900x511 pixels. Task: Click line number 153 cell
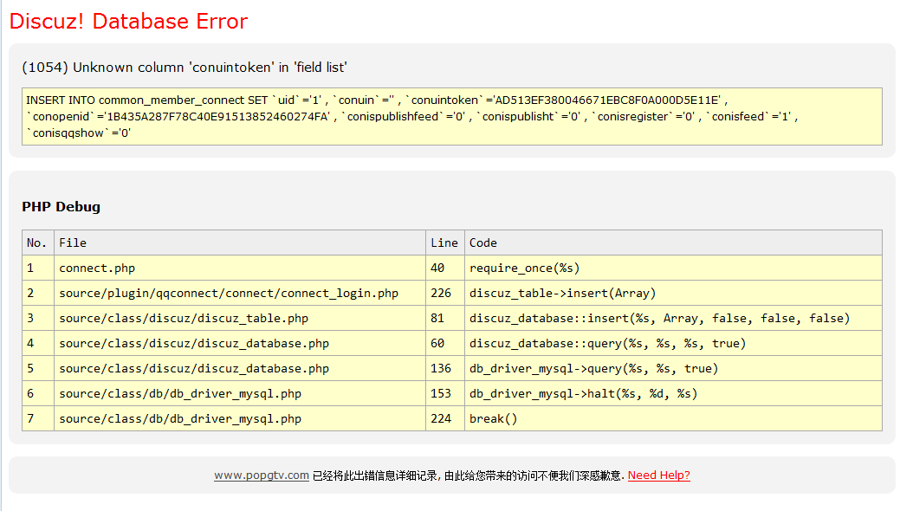pos(445,394)
